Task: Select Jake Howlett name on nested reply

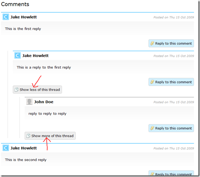Action: point(35,56)
